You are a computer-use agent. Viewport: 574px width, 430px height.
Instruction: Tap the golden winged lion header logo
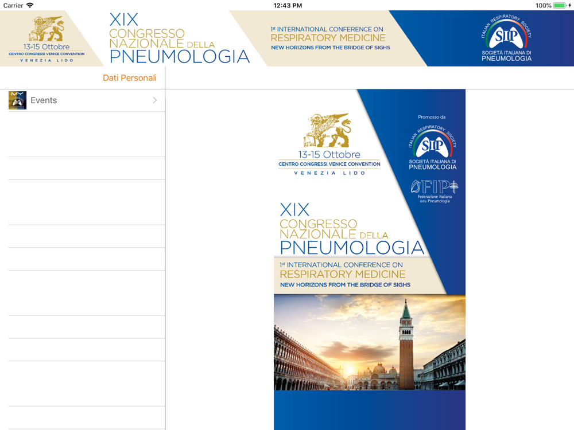(46, 29)
